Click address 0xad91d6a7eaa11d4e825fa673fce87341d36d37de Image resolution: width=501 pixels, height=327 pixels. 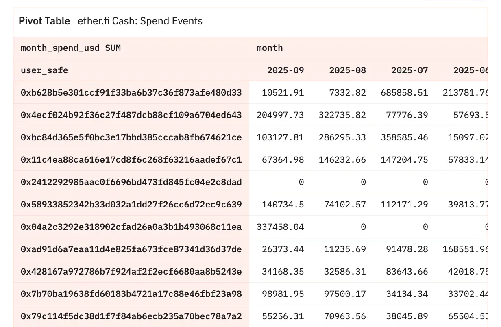point(131,249)
